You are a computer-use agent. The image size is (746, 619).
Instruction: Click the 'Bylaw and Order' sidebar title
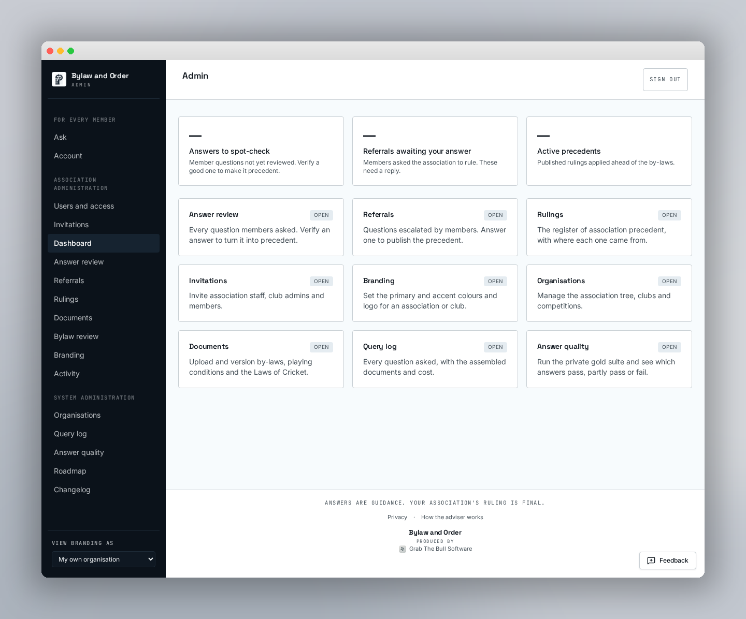pyautogui.click(x=100, y=76)
